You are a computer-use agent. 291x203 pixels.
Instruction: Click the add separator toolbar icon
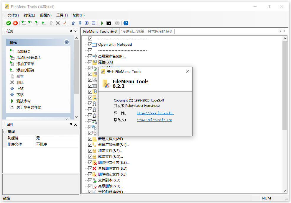(44, 23)
